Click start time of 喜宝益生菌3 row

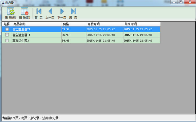105,41
